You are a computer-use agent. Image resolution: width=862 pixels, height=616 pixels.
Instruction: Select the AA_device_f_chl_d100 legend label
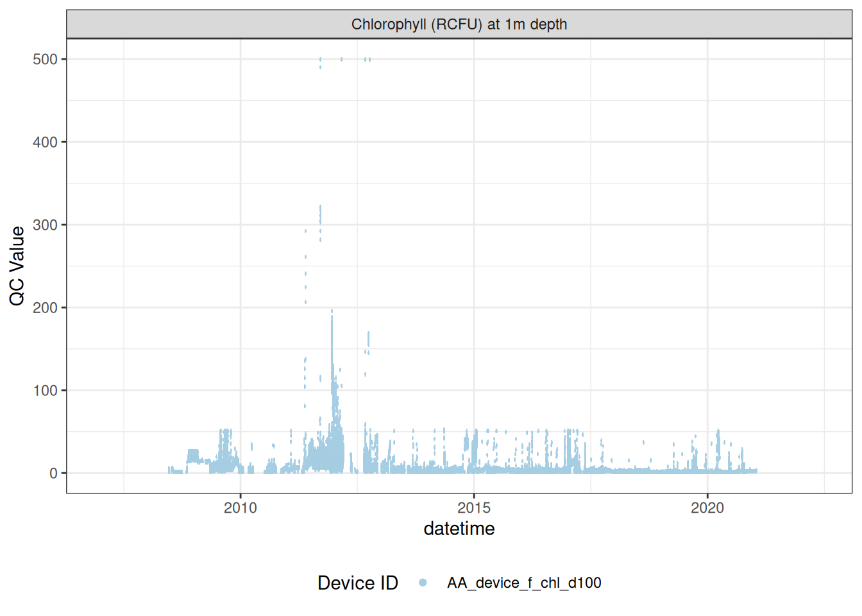[523, 583]
